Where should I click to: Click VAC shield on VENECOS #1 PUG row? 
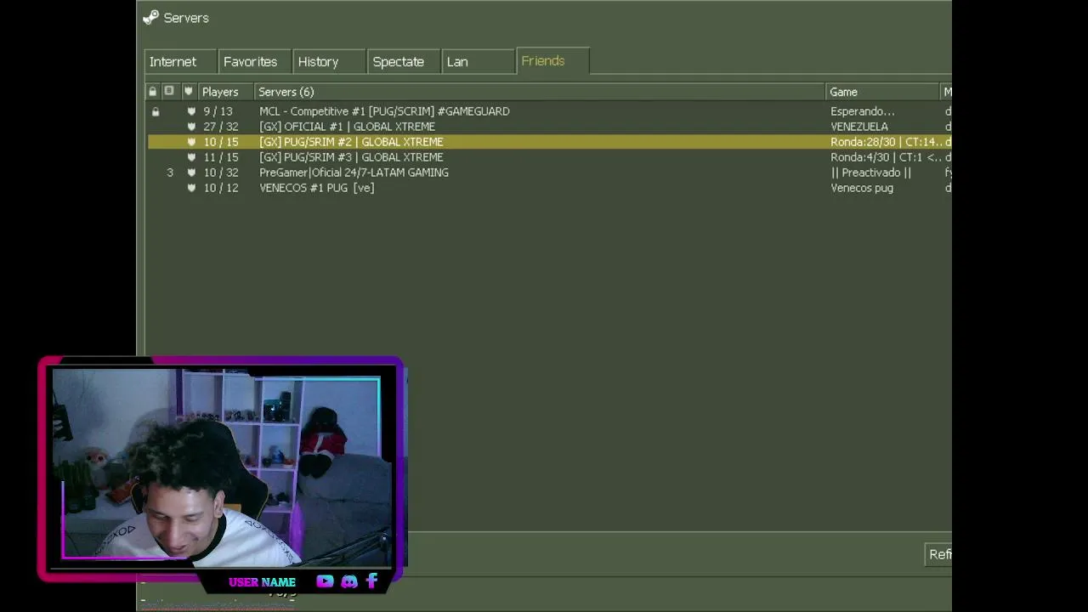(x=191, y=188)
